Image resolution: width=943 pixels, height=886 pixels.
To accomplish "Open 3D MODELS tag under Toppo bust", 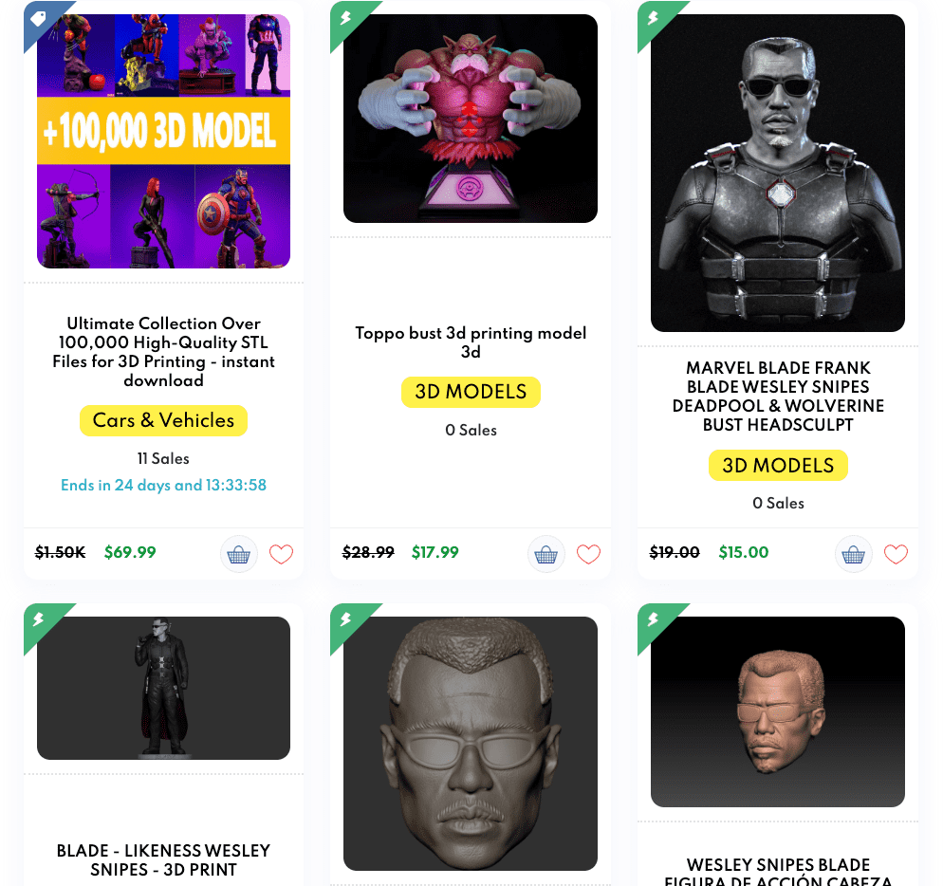I will click(471, 392).
